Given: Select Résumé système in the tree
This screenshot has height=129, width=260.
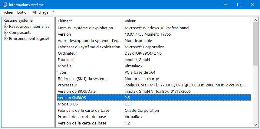Looking at the screenshot, I should [18, 21].
